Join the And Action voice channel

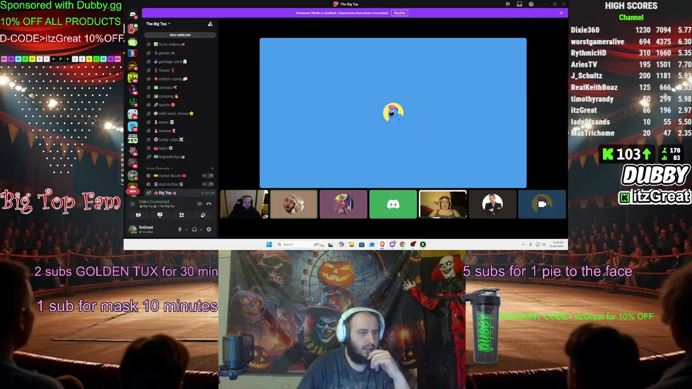pyautogui.click(x=180, y=184)
